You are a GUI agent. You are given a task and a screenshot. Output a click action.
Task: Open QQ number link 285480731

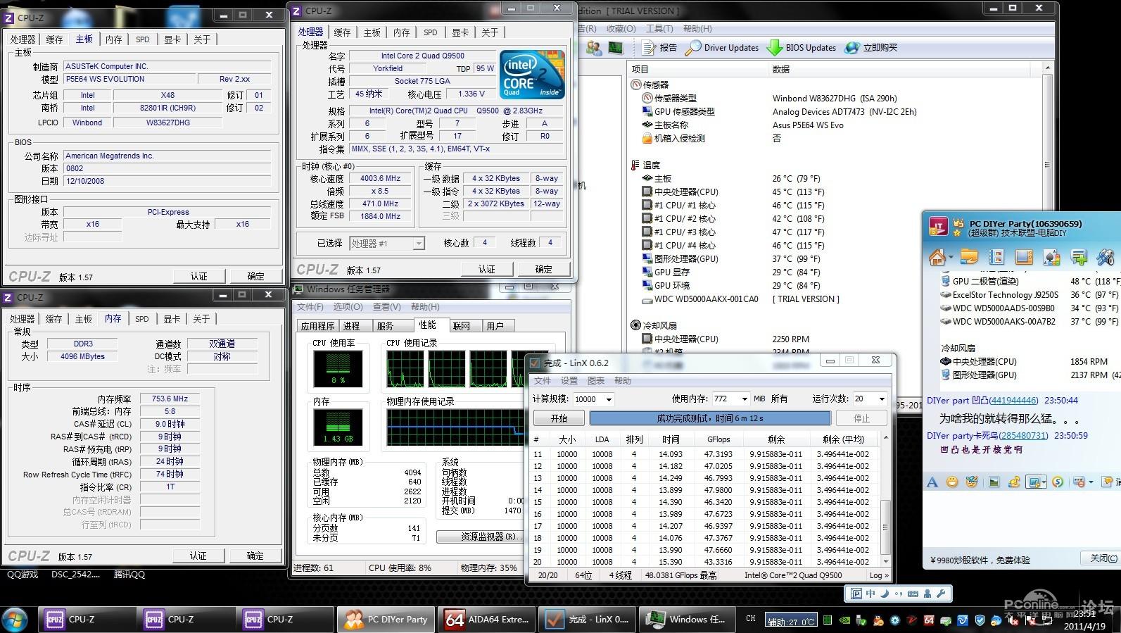1023,436
